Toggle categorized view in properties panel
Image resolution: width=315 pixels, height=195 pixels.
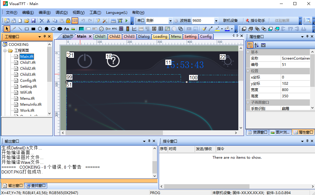point(250,45)
